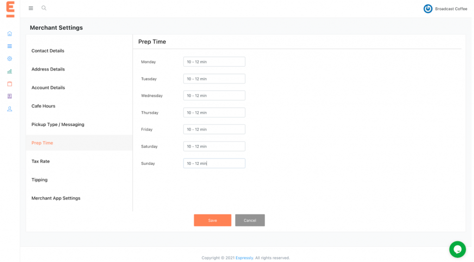Click the user profile sidebar icon
This screenshot has width=474, height=262.
point(10,109)
